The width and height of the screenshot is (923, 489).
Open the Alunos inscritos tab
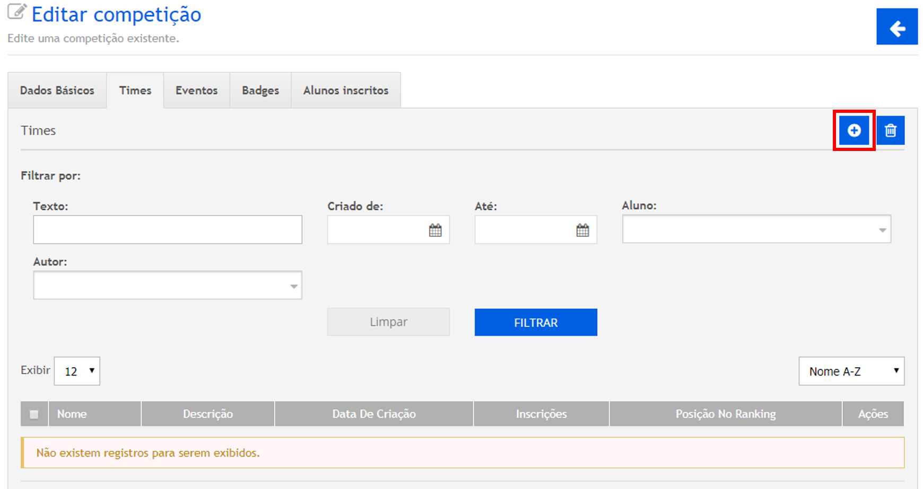pyautogui.click(x=345, y=91)
